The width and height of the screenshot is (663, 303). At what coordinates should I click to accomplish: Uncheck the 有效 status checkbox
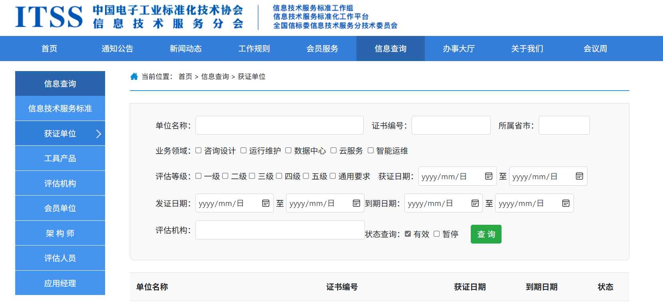coord(408,234)
